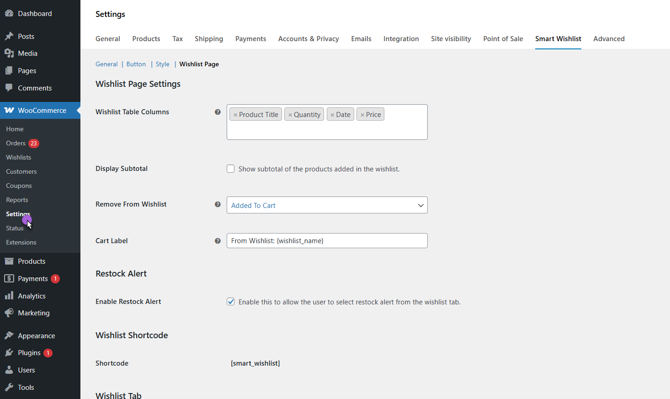Click the Wishlist Table Columns multi-select box
This screenshot has width=670, height=399.
point(327,130)
